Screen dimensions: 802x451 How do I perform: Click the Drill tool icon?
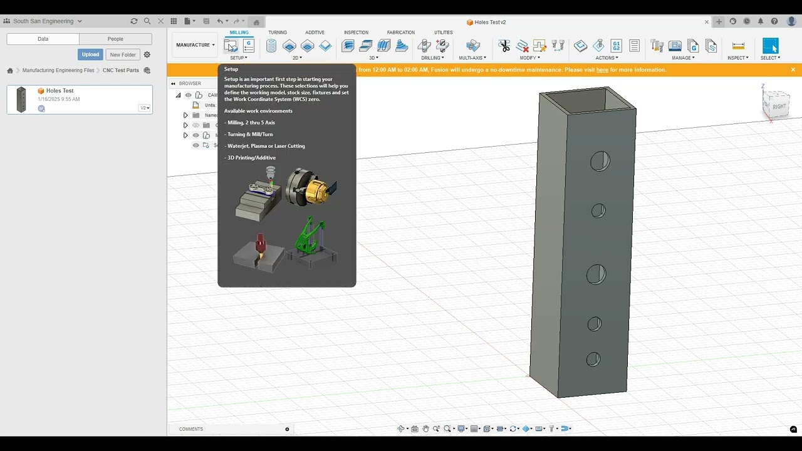[x=424, y=46]
